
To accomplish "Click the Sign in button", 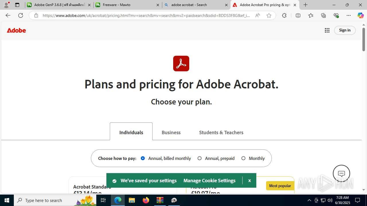I will pos(345,30).
